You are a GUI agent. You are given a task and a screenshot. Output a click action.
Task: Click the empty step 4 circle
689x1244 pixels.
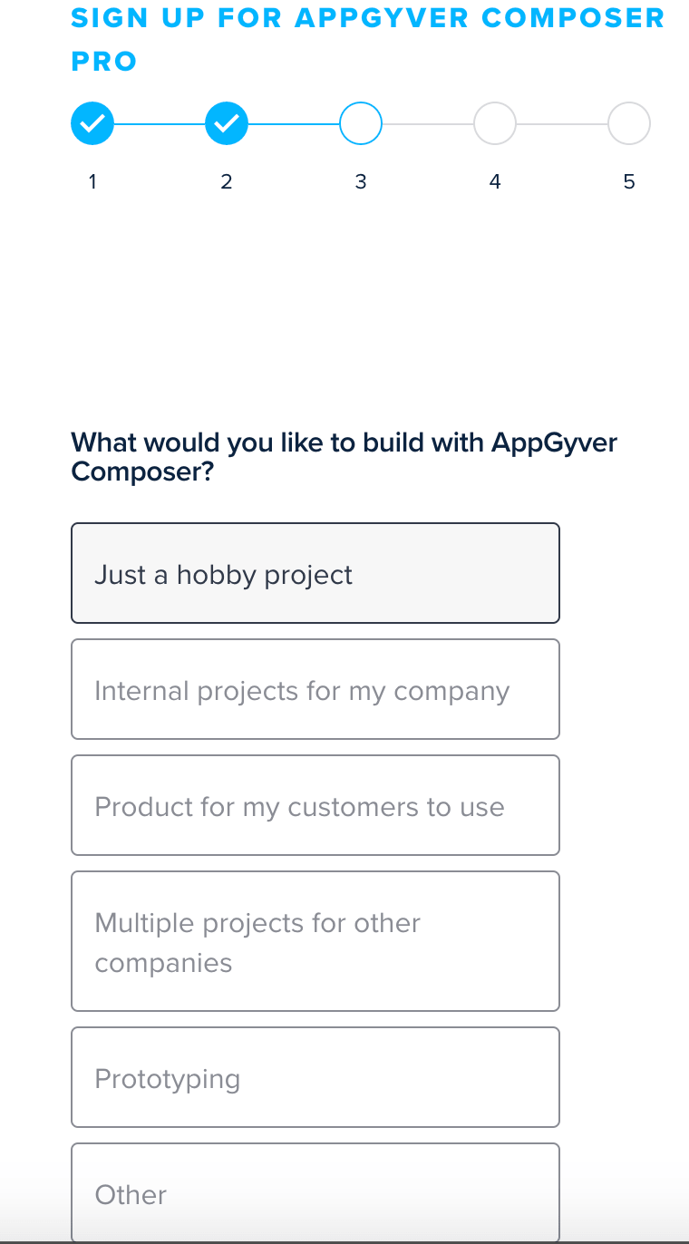pos(495,123)
